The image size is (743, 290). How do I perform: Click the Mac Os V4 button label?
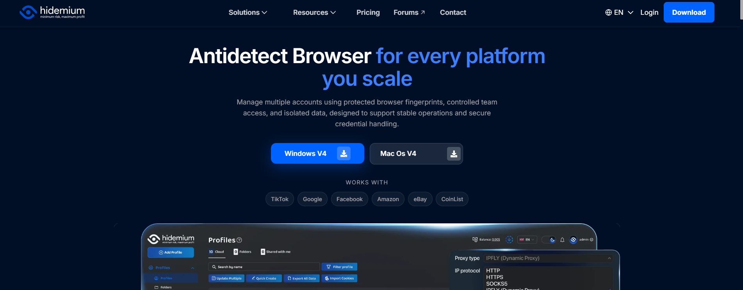(x=398, y=154)
